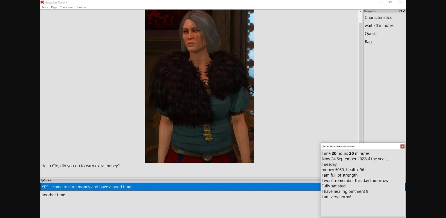Open the Квест menu

[45, 7]
